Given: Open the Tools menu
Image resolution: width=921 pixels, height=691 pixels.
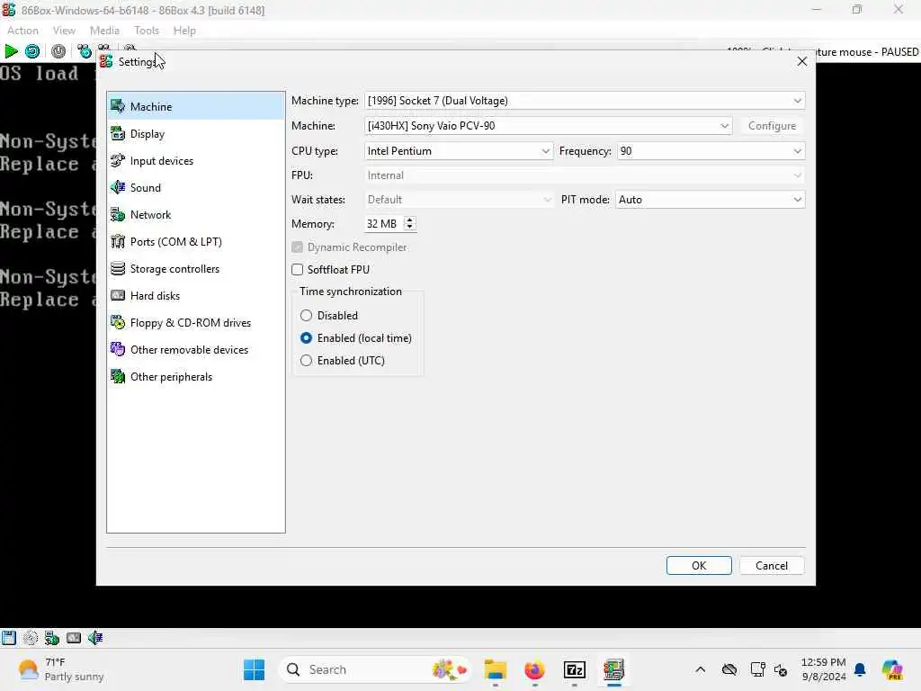Looking at the screenshot, I should click(x=147, y=31).
